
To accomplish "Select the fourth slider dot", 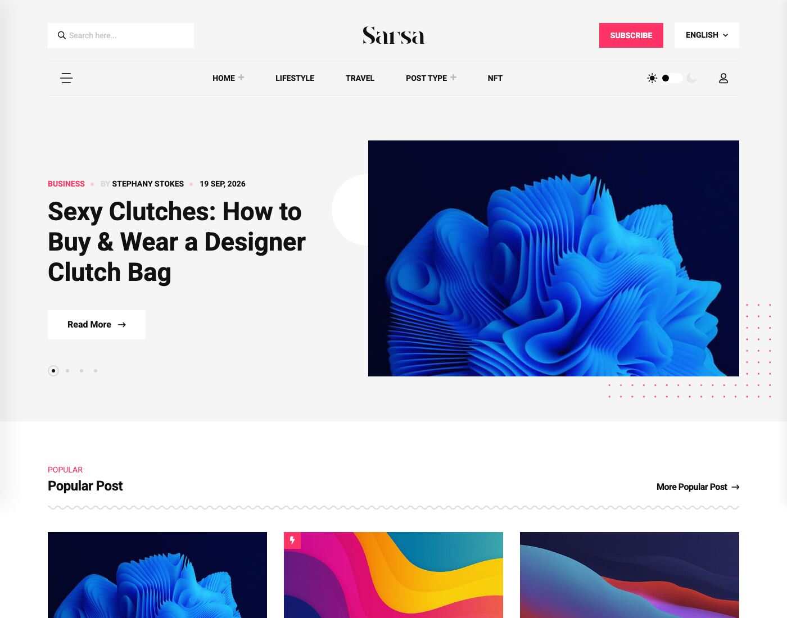I will 96,371.
